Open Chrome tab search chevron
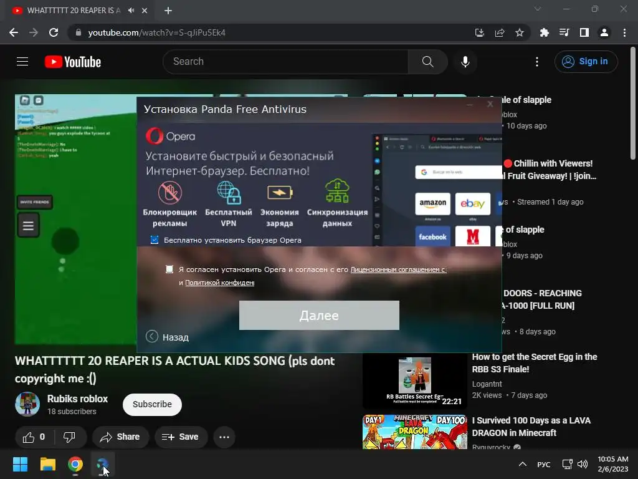The width and height of the screenshot is (638, 479). coord(538,9)
